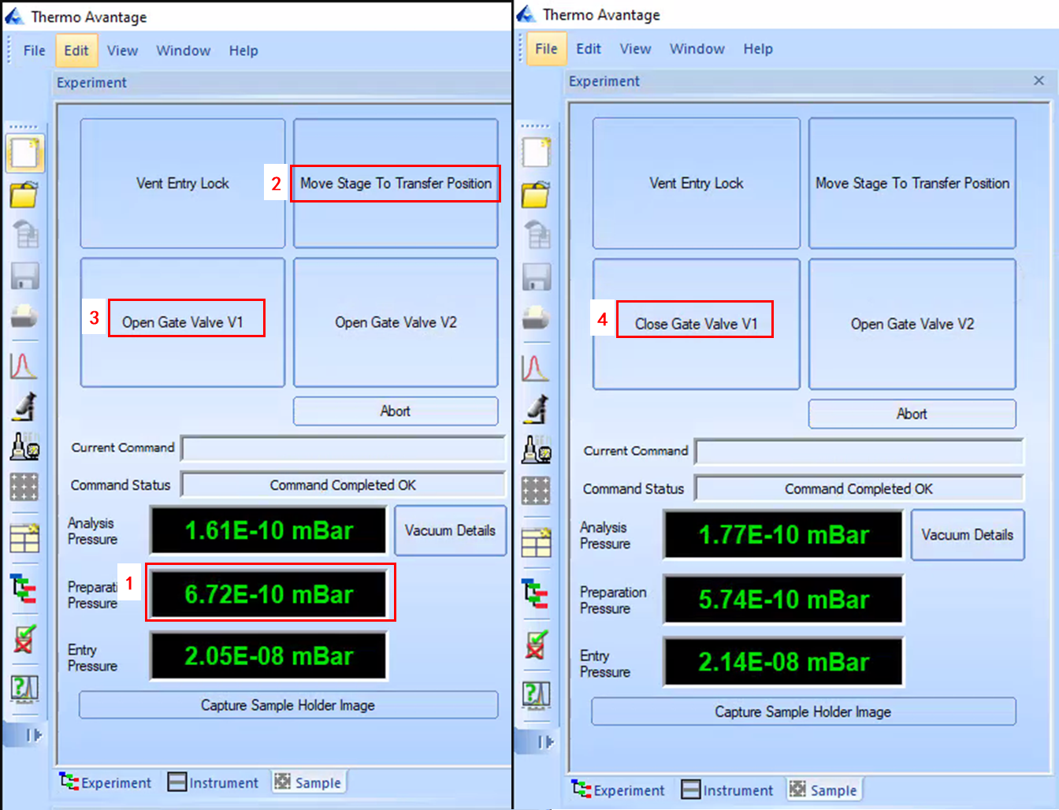Click Vacuum Details button in right window
Viewport: 1059px width, 810px height.
[967, 535]
